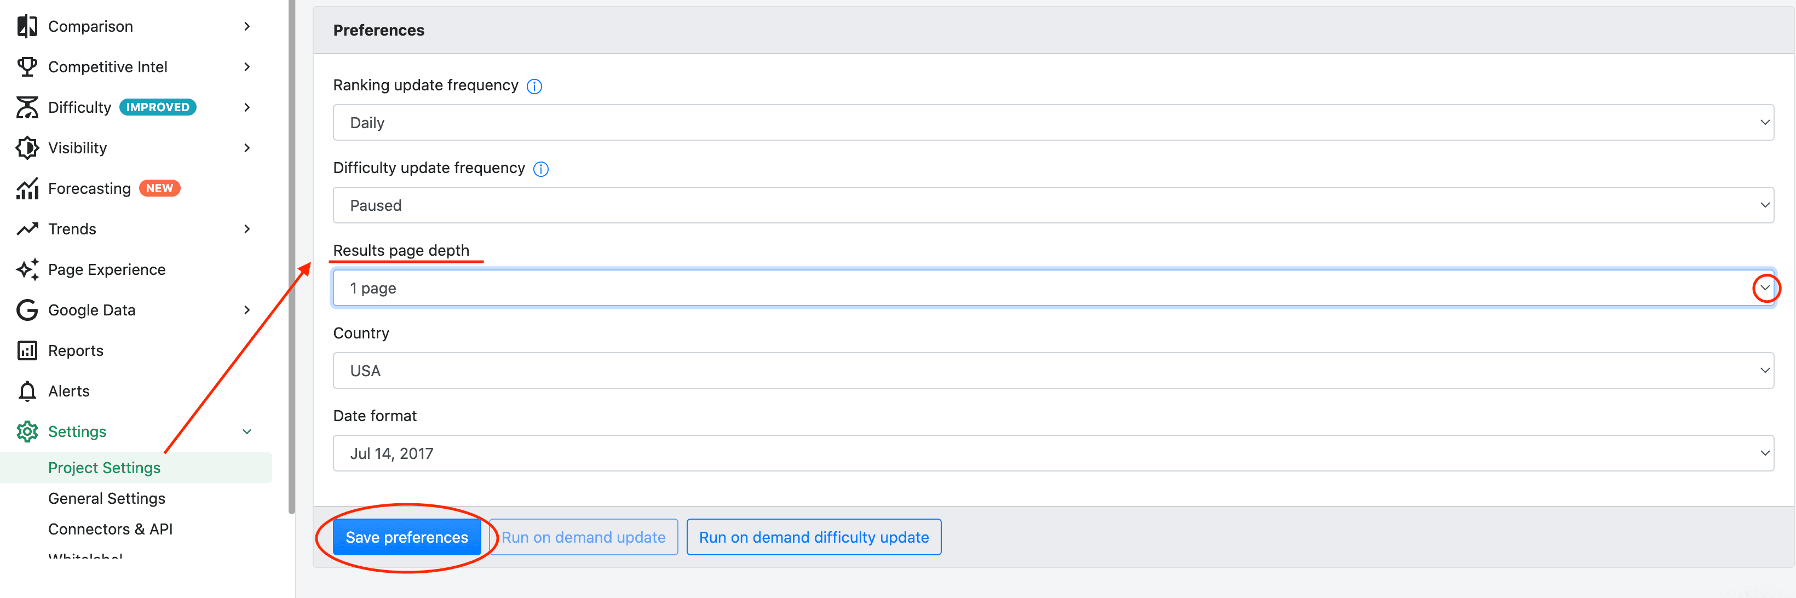Open the Results page depth dropdown
This screenshot has height=598, width=1796.
[x=1053, y=288]
